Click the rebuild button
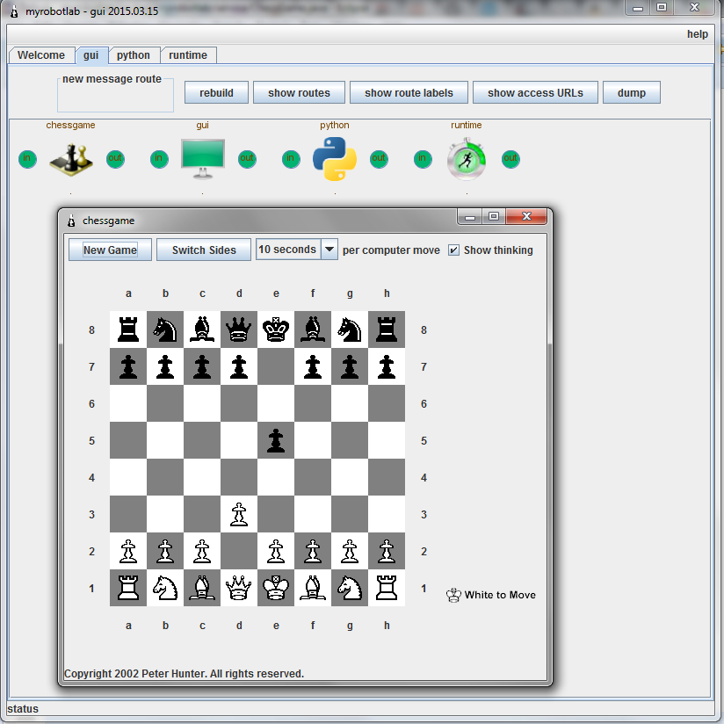 tap(216, 92)
